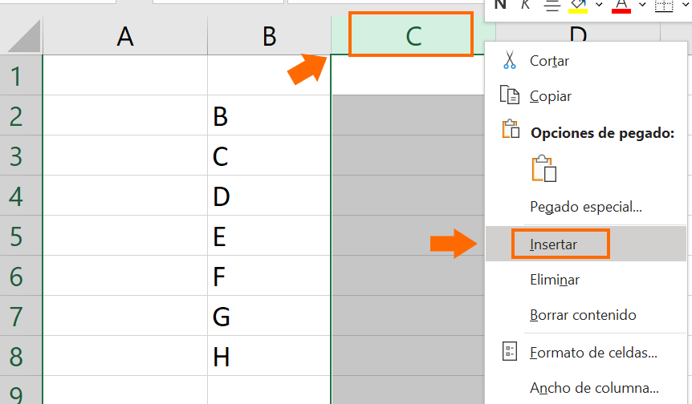Select row 4 header

(x=21, y=196)
